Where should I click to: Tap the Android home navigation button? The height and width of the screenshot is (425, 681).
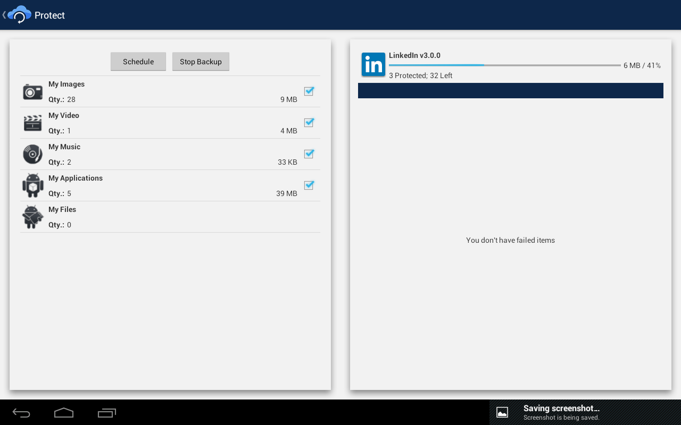click(64, 413)
